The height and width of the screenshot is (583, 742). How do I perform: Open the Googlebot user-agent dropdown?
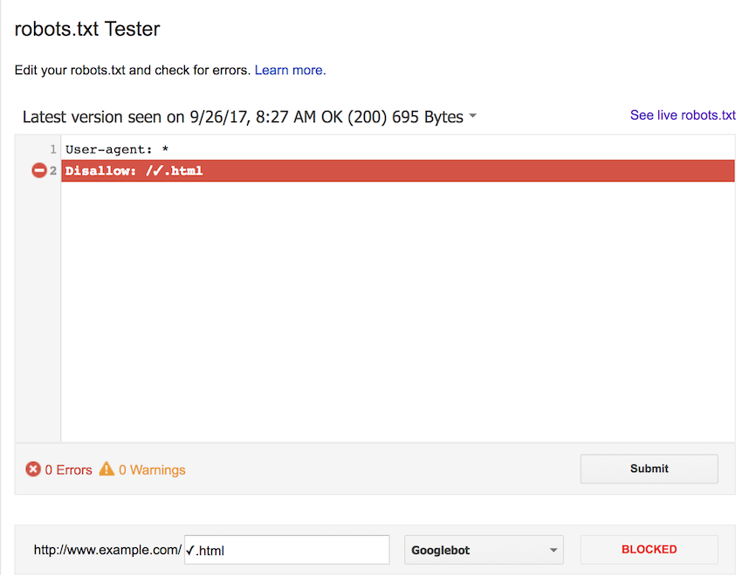click(x=484, y=550)
